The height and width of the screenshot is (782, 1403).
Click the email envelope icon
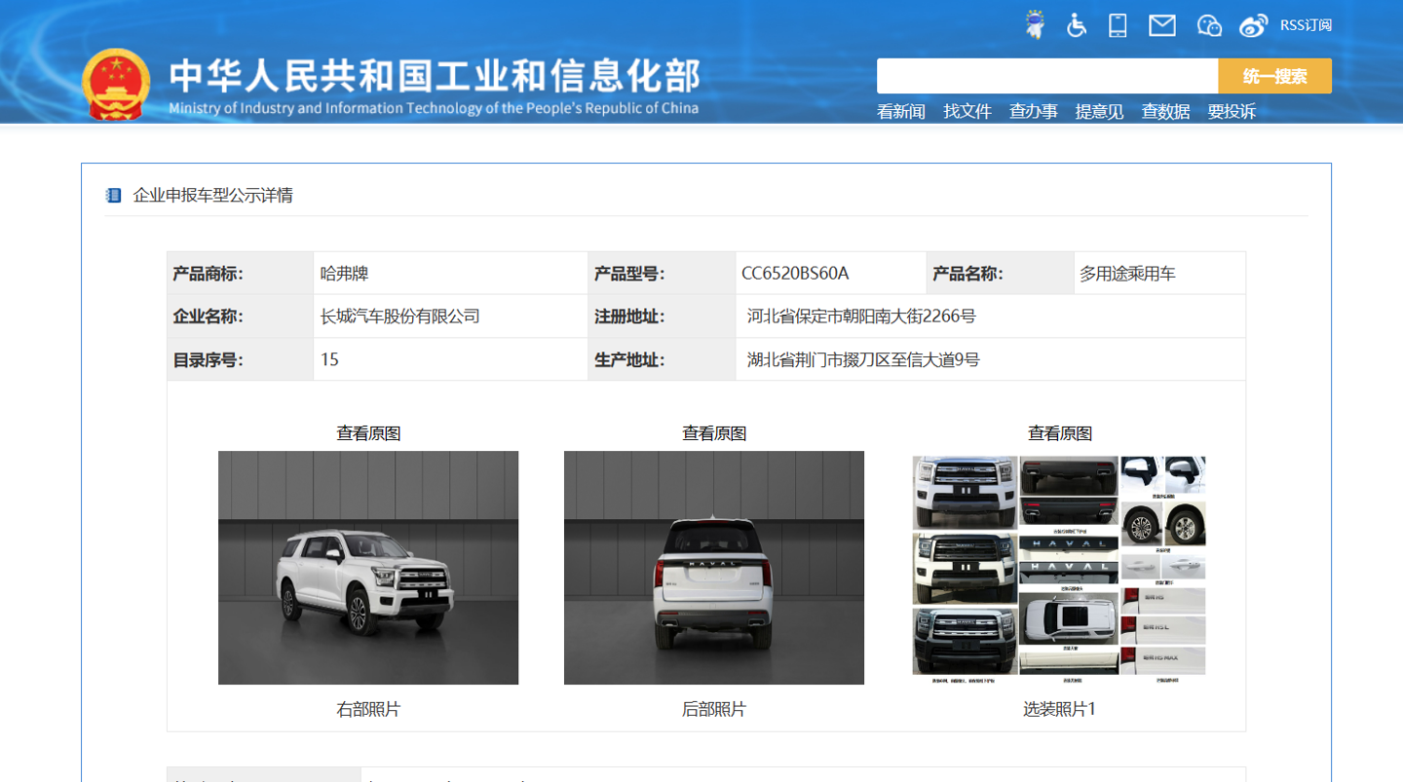pyautogui.click(x=1162, y=25)
